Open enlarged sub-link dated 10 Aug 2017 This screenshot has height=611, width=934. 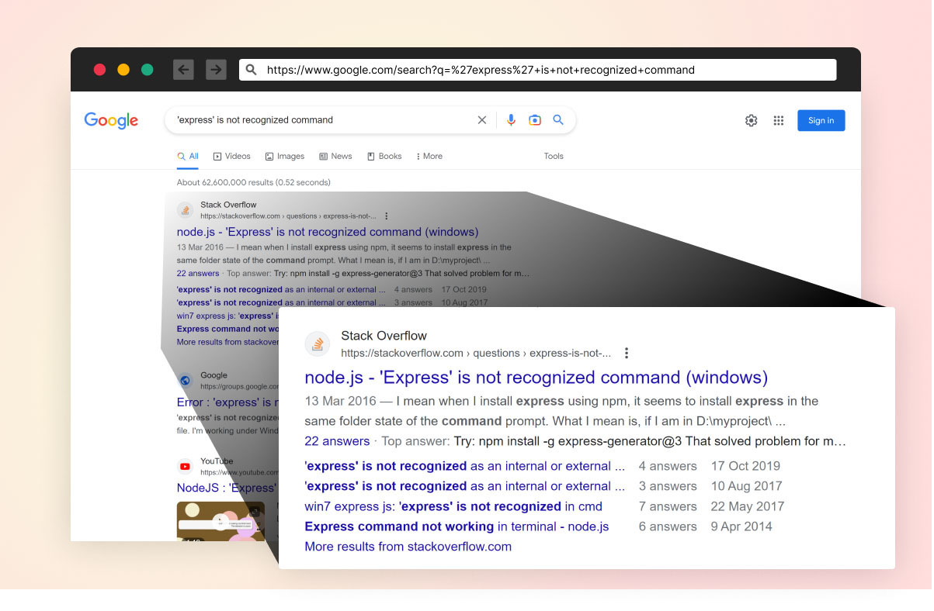point(464,486)
